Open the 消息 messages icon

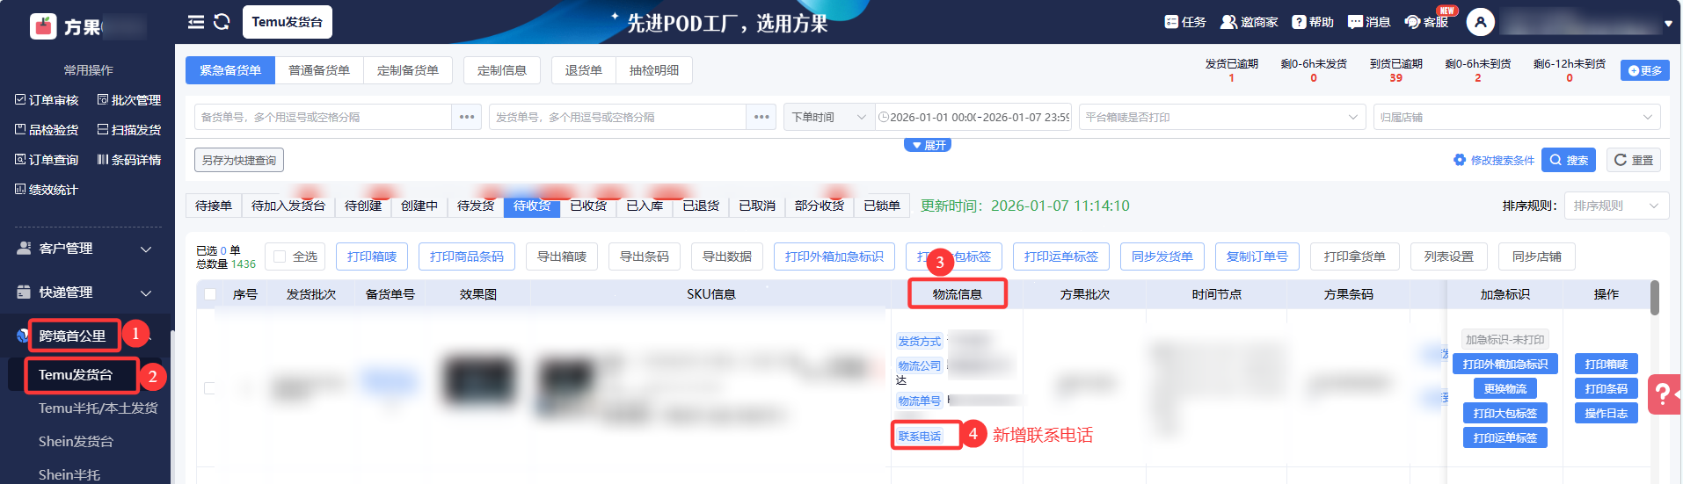pos(1369,22)
